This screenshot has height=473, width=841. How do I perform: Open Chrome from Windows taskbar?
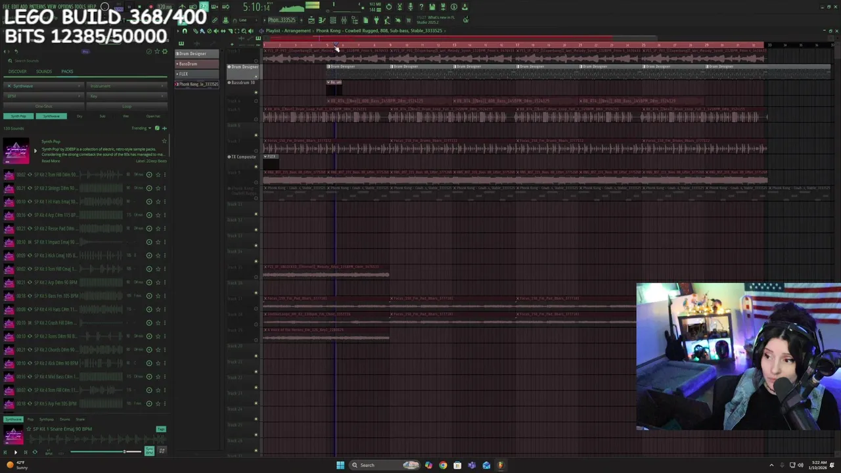(x=443, y=465)
